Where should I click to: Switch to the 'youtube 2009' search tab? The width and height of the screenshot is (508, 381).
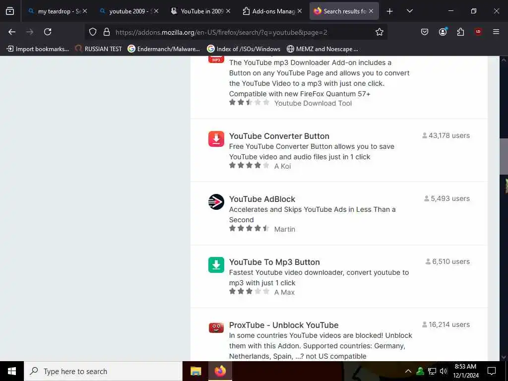click(129, 11)
